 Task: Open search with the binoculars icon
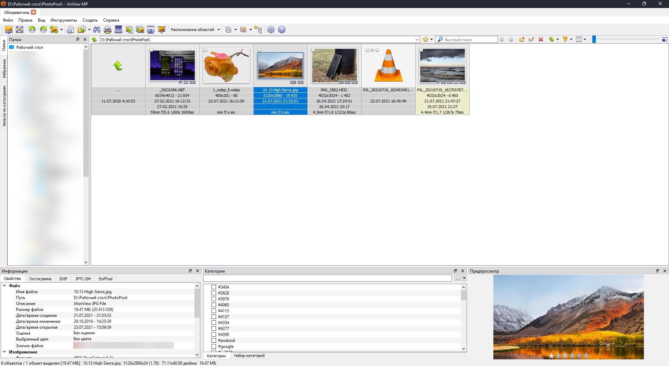coord(97,30)
